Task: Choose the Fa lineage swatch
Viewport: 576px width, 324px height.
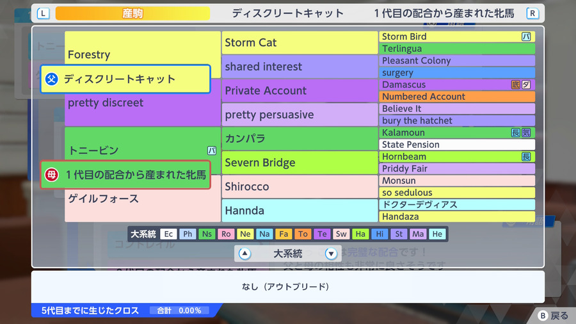Action: point(284,234)
